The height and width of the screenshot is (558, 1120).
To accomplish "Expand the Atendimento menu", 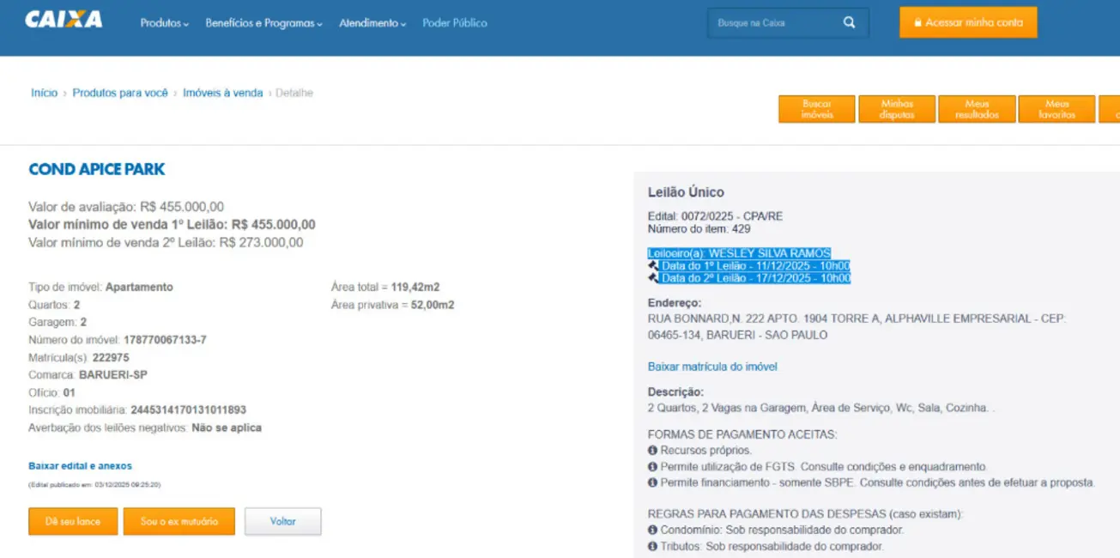I will tap(372, 23).
